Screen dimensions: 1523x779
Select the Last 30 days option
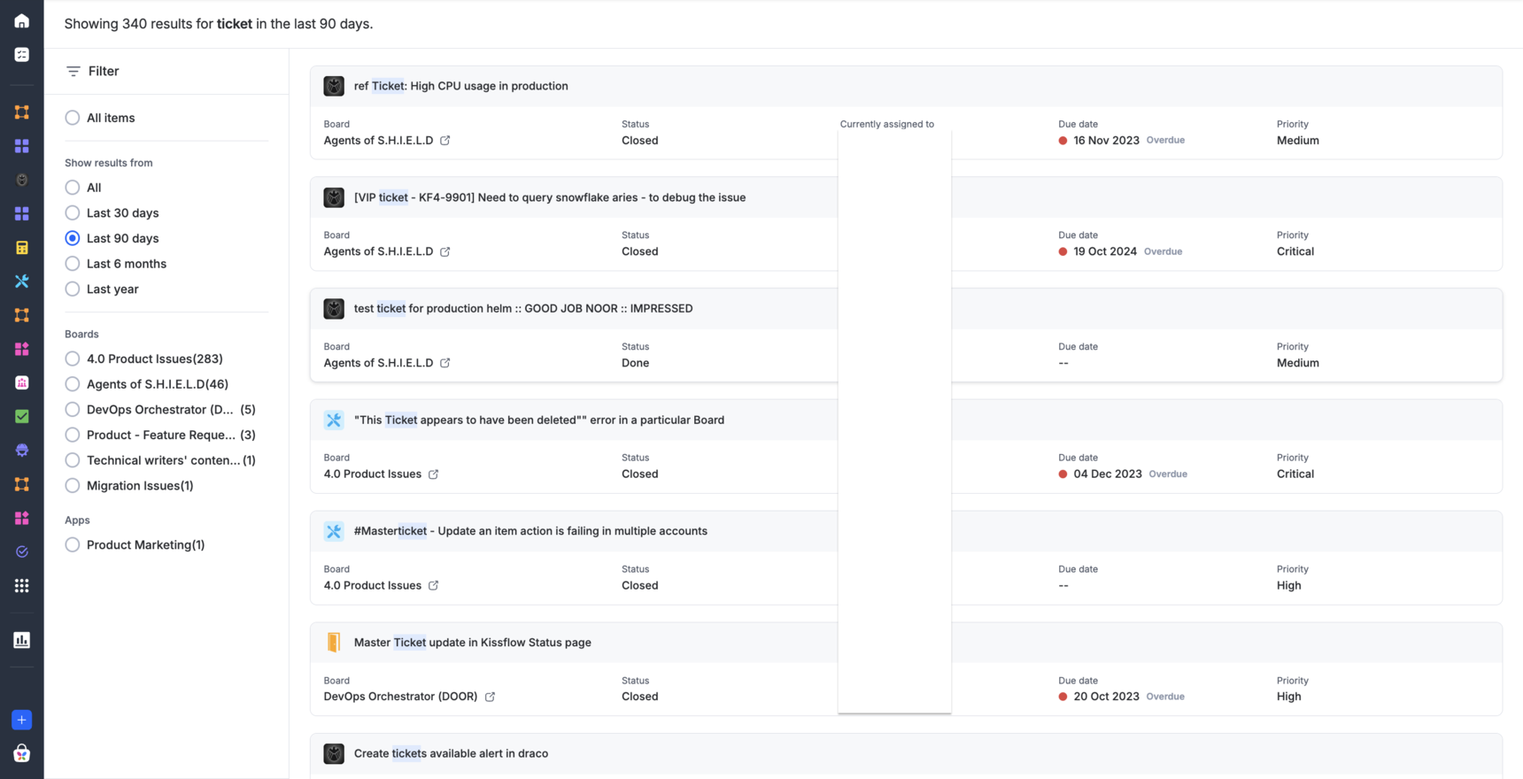(73, 213)
